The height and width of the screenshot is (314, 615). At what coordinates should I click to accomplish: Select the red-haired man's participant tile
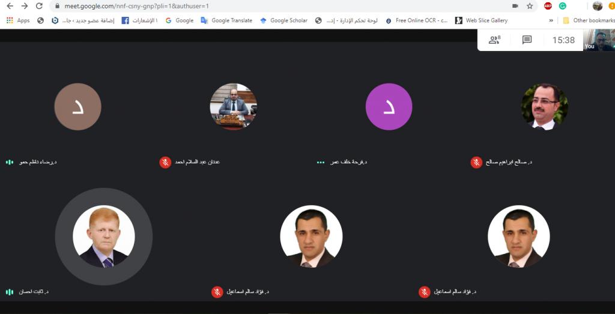103,237
